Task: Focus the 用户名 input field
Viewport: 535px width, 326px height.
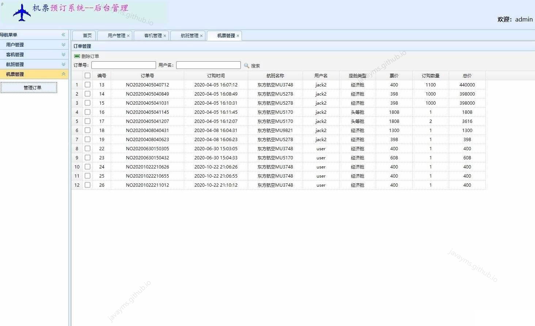Action: [x=208, y=65]
